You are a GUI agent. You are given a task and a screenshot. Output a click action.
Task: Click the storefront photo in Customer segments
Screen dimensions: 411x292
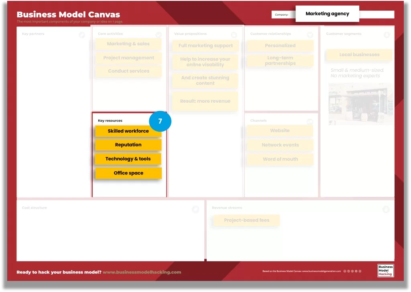pyautogui.click(x=360, y=104)
